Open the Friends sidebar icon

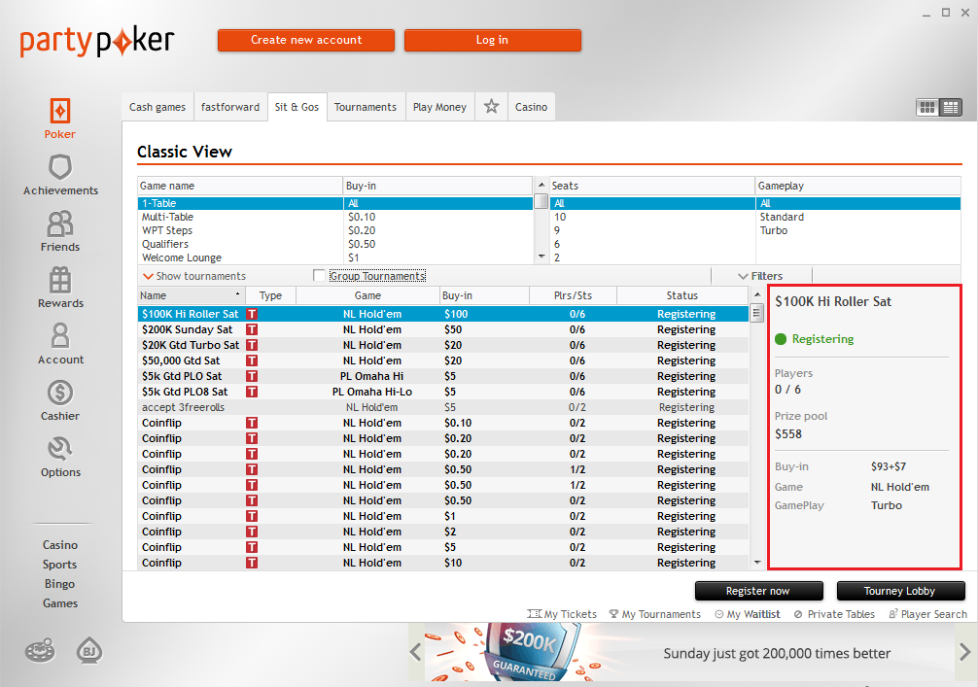60,223
